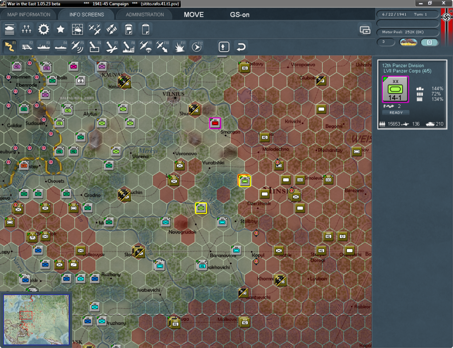The height and width of the screenshot is (348, 453).
Task: Select F9 air transport parachute mode
Action: tap(146, 46)
